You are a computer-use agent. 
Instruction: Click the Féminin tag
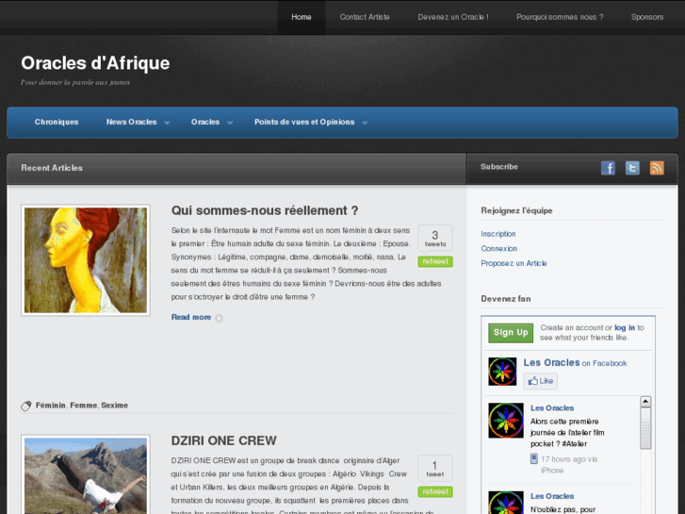point(51,406)
